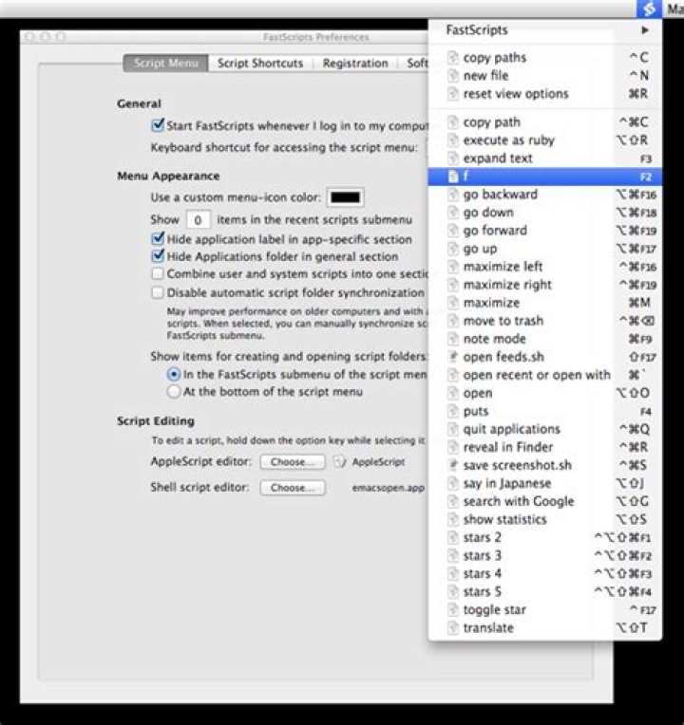Open the FastScripts menu bar icon

pyautogui.click(x=649, y=9)
